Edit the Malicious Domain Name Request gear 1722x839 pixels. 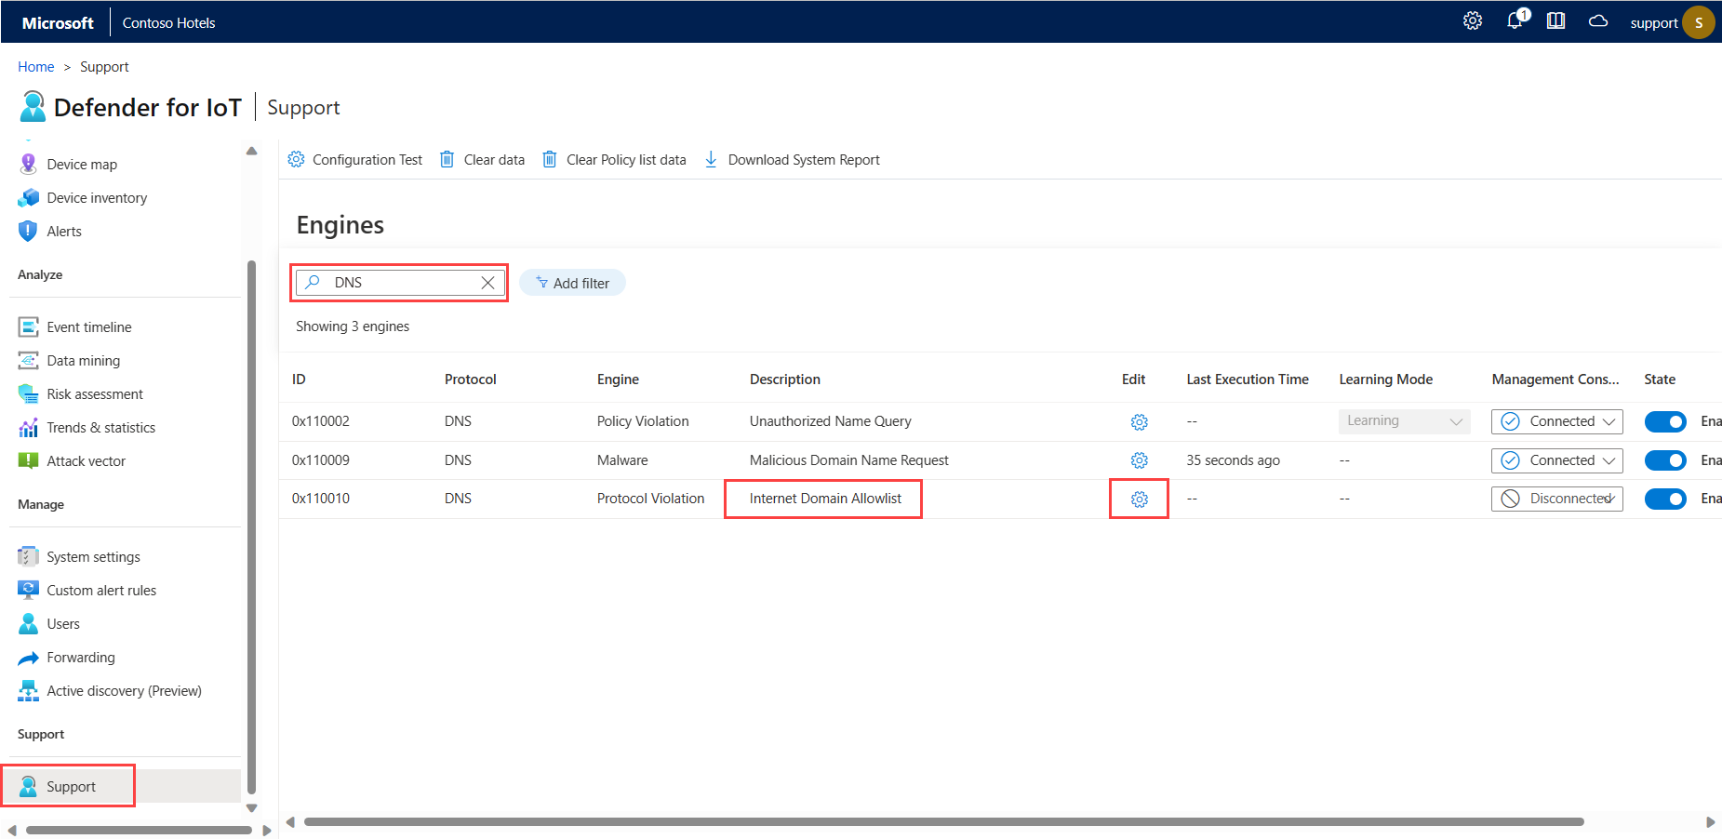tap(1139, 460)
